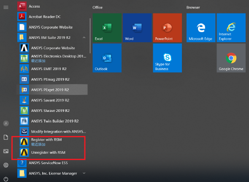The image size is (249, 182).
Task: Open the PowerPoint tile
Action: (168, 27)
